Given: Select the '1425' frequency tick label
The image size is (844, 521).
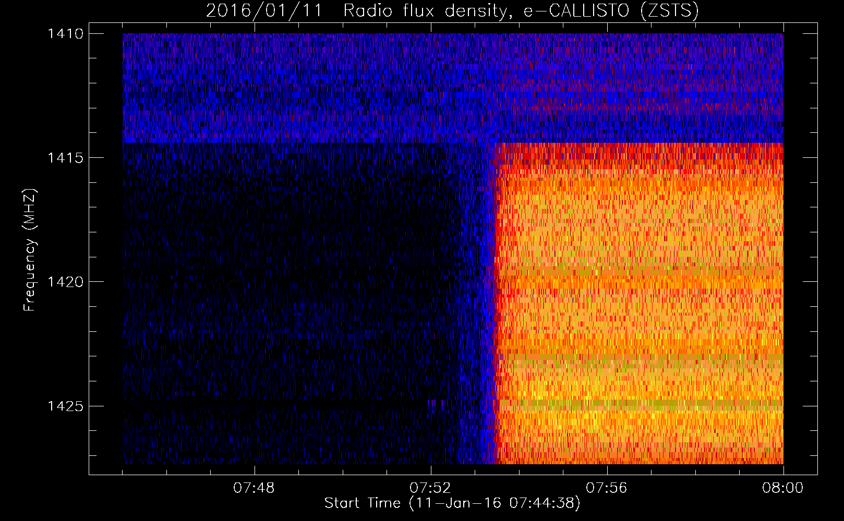Looking at the screenshot, I should coord(65,406).
